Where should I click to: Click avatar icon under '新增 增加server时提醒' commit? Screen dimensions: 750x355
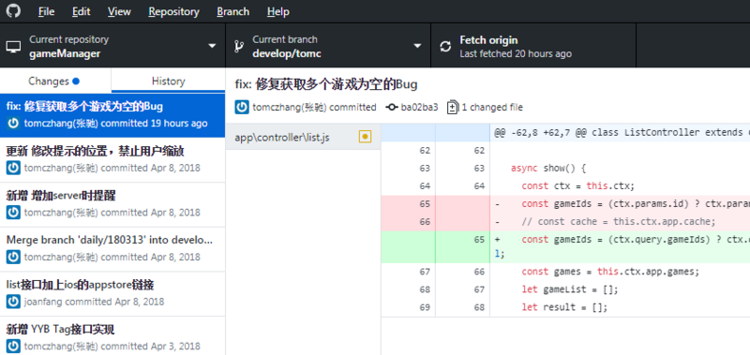[x=13, y=212]
